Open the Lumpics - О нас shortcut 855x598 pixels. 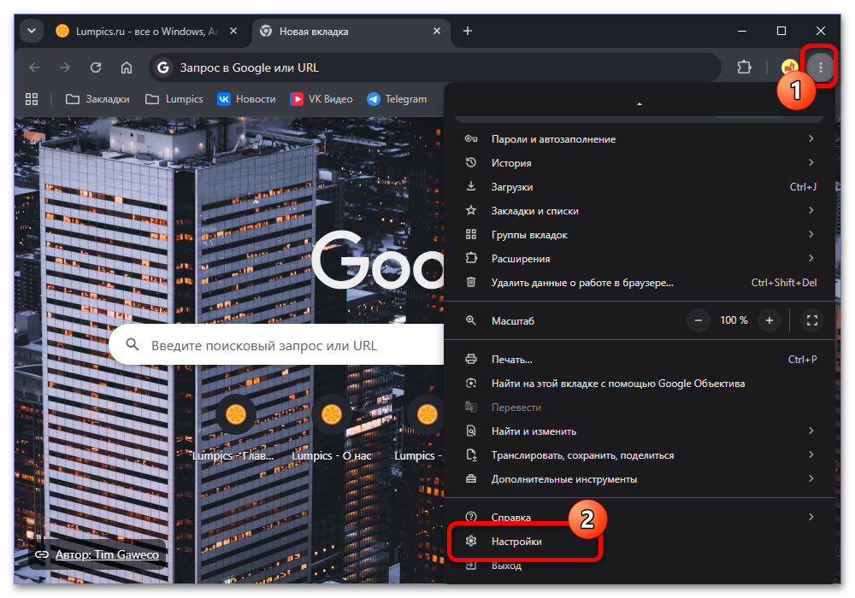click(332, 431)
